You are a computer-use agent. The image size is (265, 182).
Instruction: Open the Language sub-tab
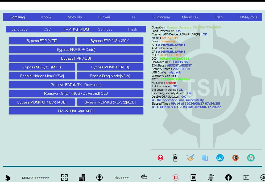coord(19,29)
